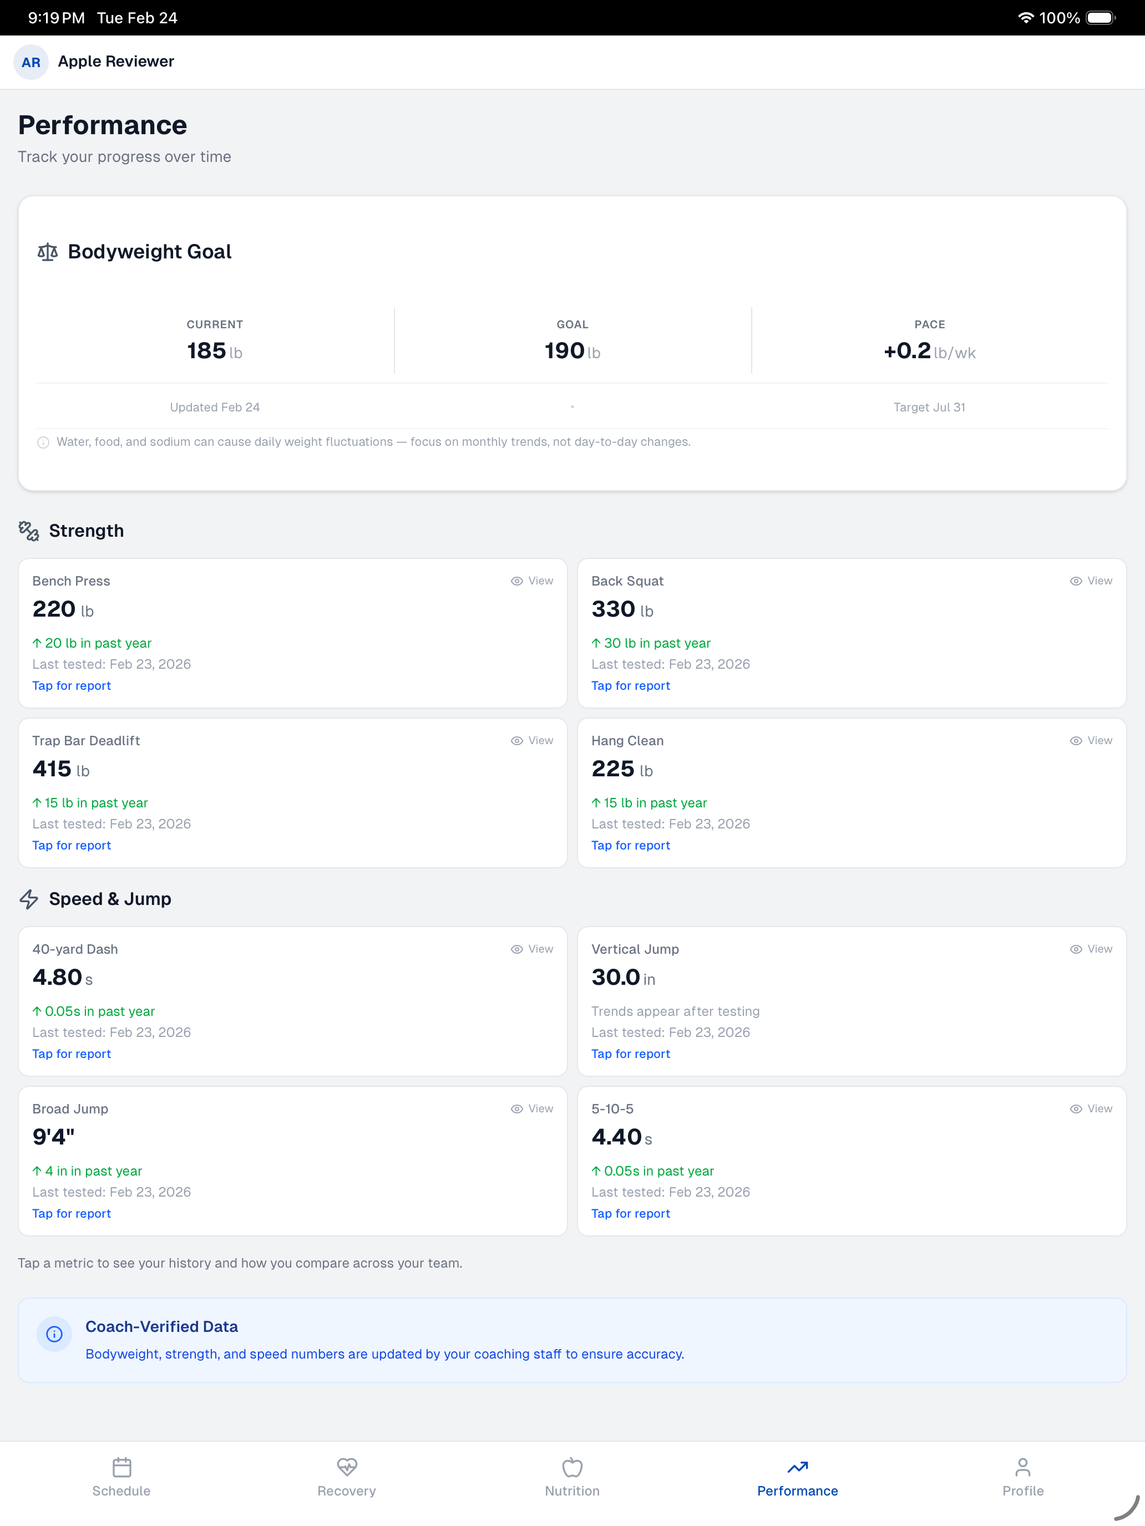Click the Target Jul 31 text

click(930, 407)
